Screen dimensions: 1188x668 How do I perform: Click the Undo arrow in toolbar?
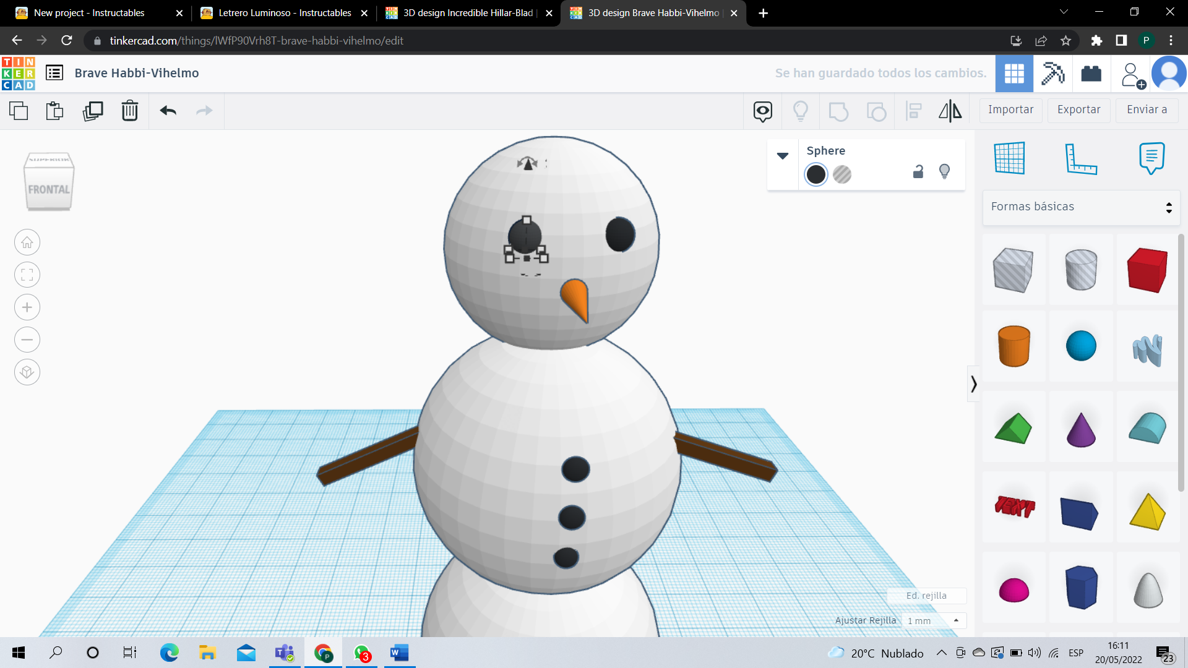point(168,111)
